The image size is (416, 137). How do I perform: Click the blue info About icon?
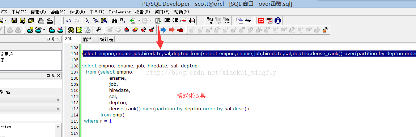(x=278, y=20)
